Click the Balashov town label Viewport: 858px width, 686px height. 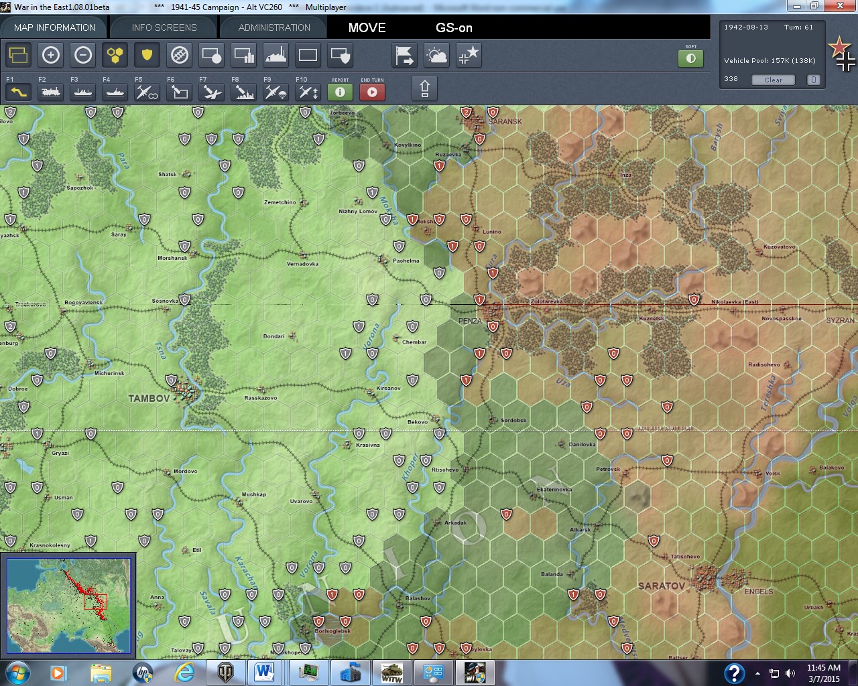tap(418, 598)
